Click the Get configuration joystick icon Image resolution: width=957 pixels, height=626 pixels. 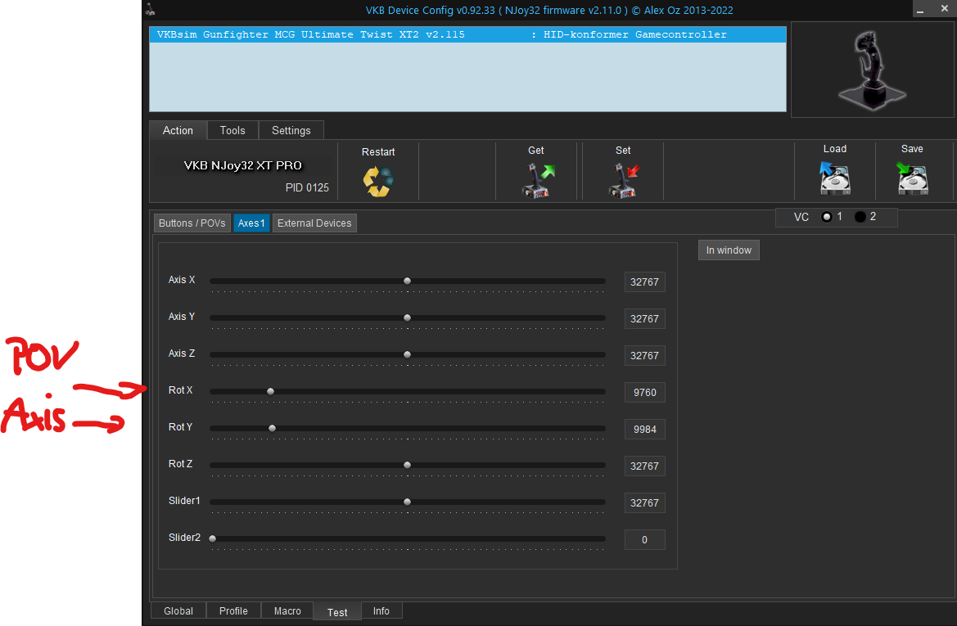point(537,181)
